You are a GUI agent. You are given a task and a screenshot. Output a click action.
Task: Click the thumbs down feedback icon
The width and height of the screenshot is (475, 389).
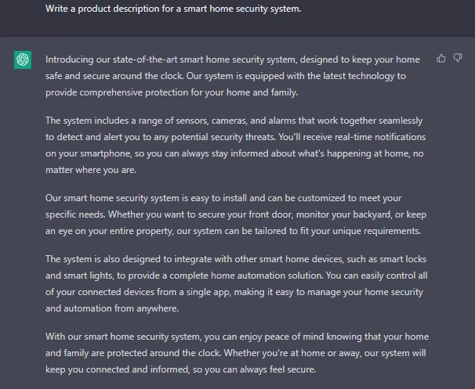point(458,58)
